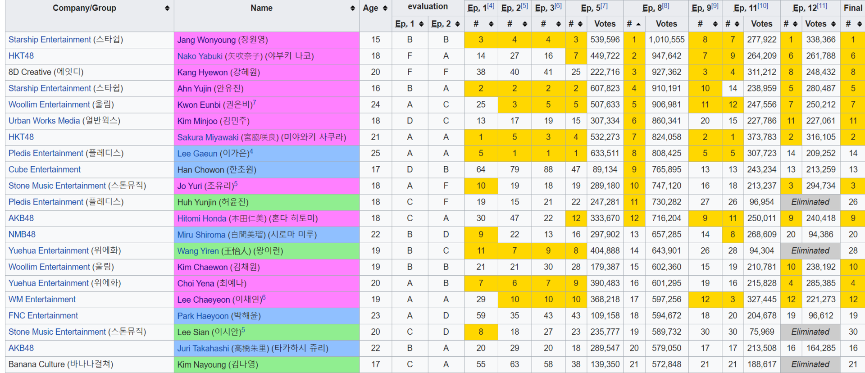Open footnote 7 next to Kwon Eunbi
The height and width of the screenshot is (373, 865).
[254, 102]
